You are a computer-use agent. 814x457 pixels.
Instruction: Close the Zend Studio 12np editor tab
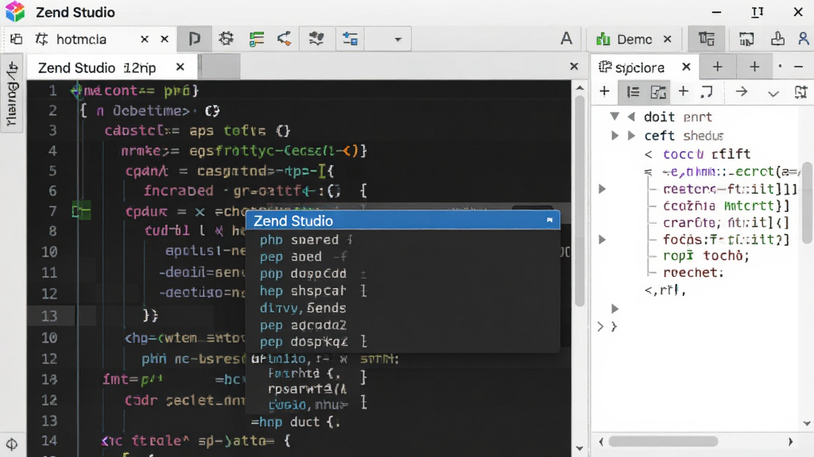180,67
